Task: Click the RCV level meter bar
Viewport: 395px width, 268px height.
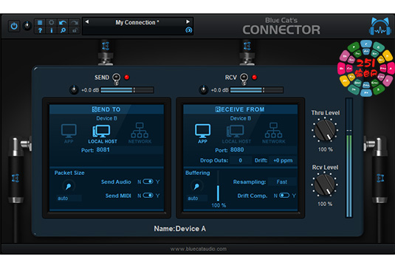Action: point(256,90)
